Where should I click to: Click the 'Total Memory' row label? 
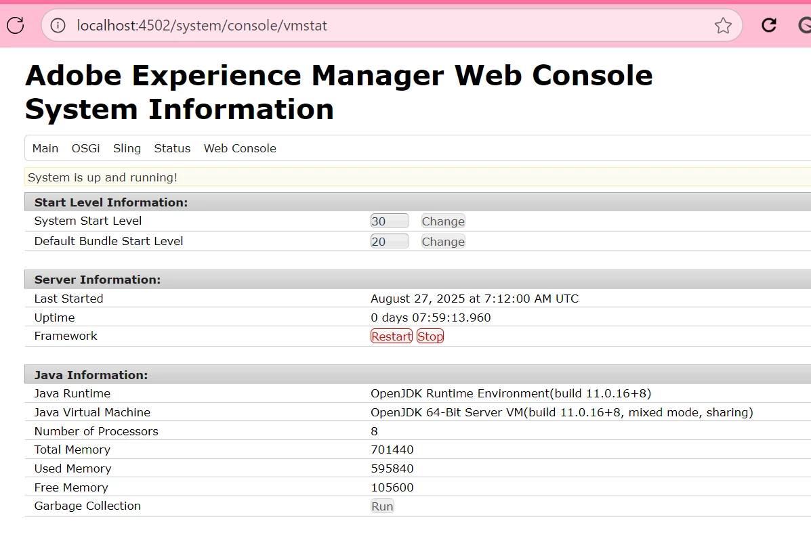(x=72, y=450)
